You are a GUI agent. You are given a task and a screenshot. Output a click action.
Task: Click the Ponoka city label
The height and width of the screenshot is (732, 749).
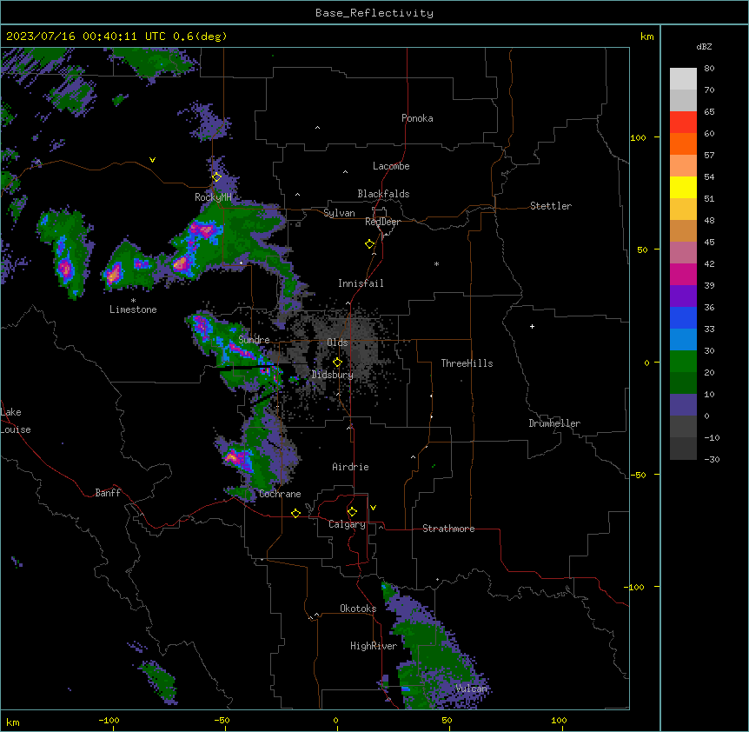[417, 118]
